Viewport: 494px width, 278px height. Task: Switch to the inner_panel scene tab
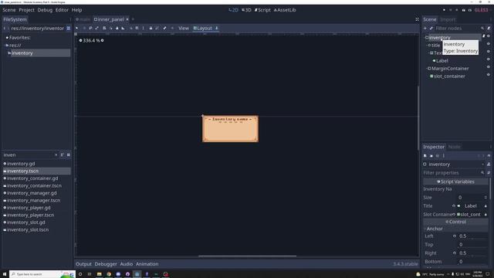pyautogui.click(x=109, y=19)
